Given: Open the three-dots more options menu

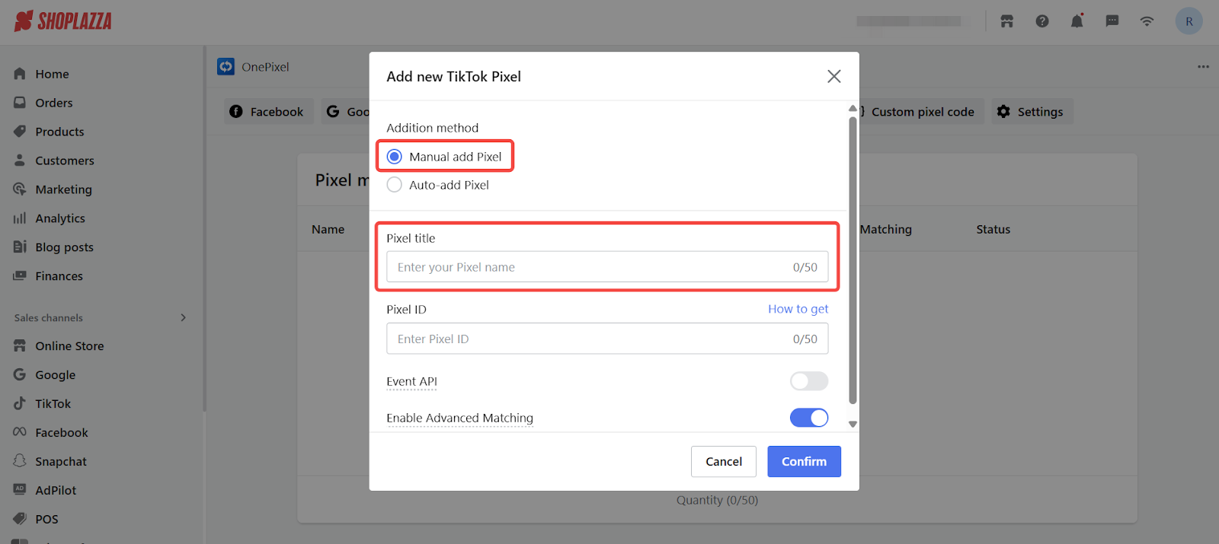Looking at the screenshot, I should [x=1203, y=67].
